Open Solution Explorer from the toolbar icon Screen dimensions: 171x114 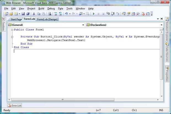point(124,14)
